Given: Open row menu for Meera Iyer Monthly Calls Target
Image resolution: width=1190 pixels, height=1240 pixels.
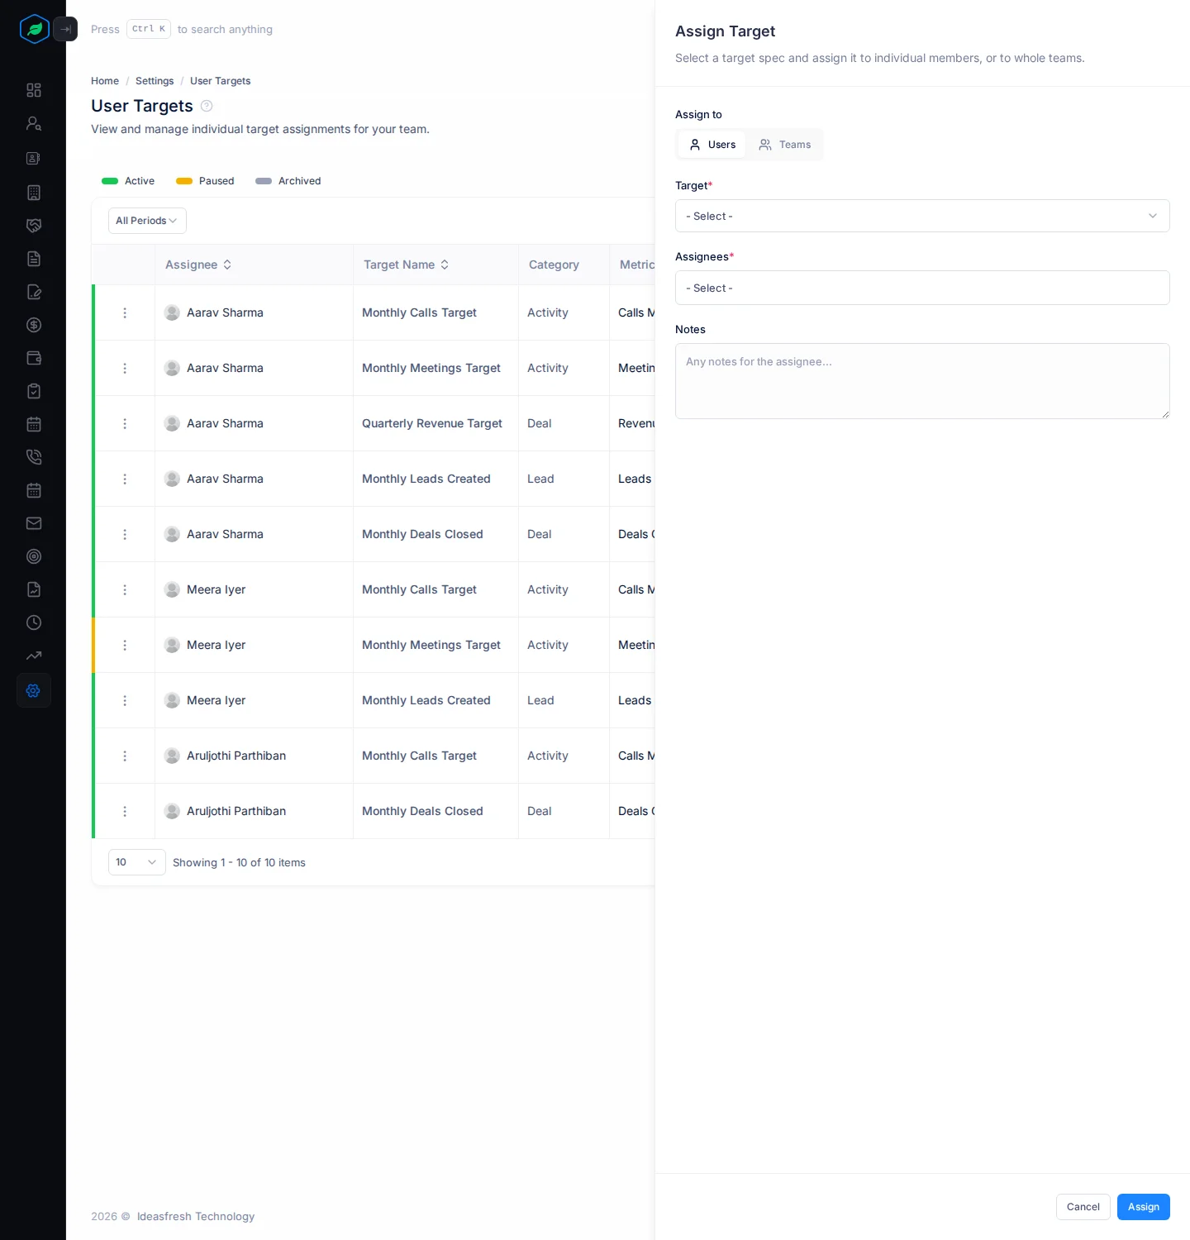Looking at the screenshot, I should 125,589.
